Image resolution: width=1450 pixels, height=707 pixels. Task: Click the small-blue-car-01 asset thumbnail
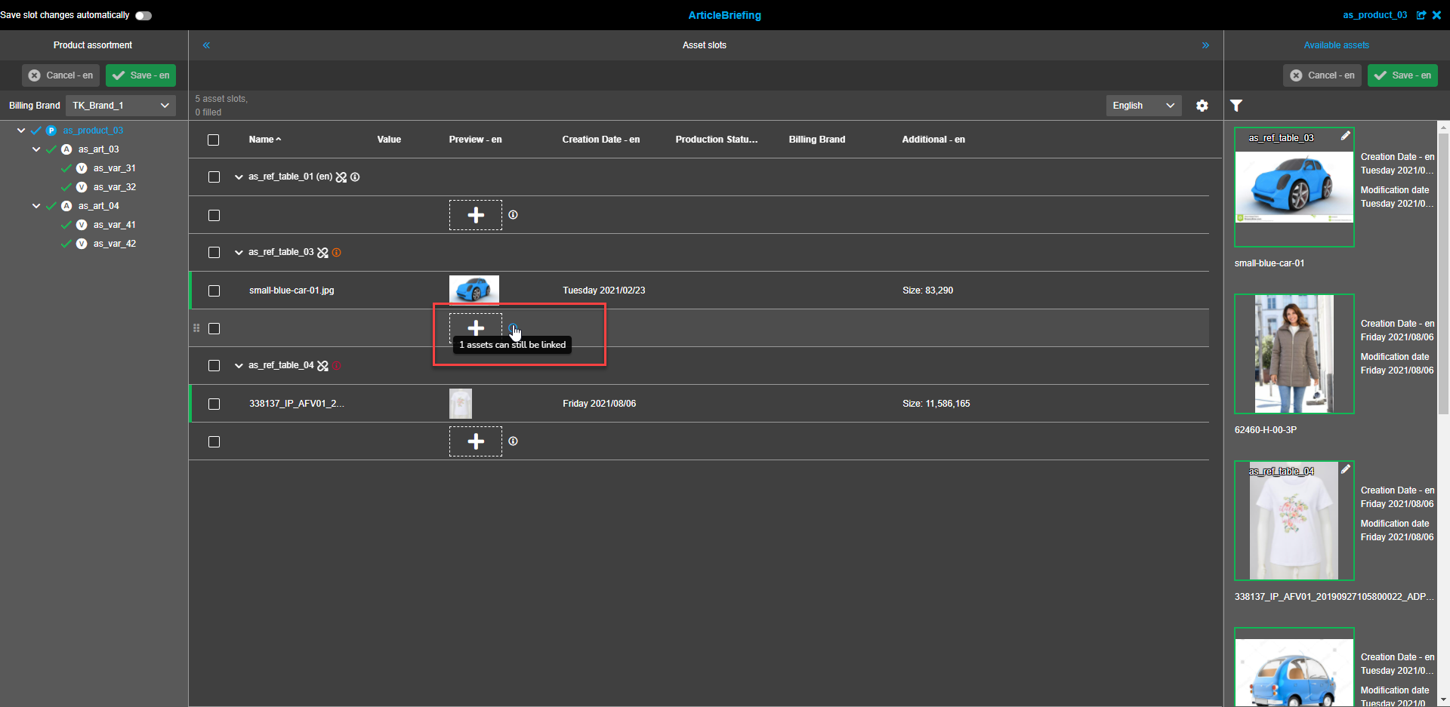pyautogui.click(x=1294, y=186)
